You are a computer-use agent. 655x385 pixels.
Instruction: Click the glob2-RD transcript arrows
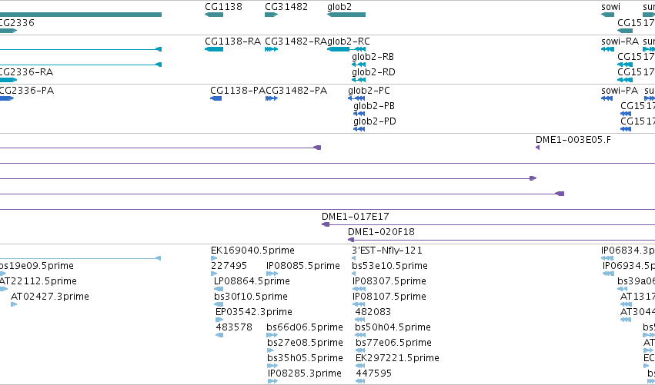(x=359, y=80)
